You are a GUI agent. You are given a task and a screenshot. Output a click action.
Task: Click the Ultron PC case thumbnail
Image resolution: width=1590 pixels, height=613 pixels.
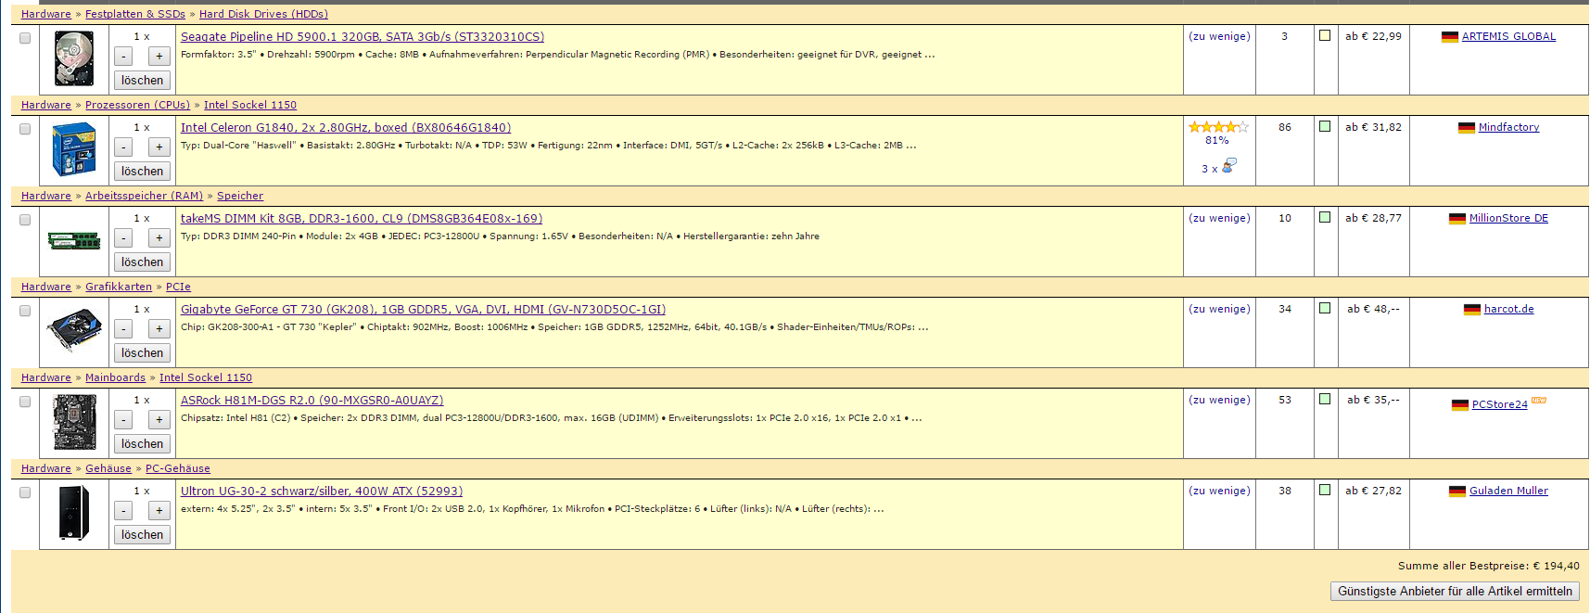74,513
